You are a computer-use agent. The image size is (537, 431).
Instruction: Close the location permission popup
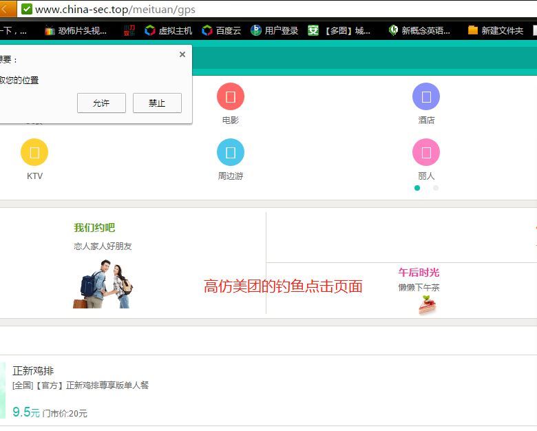pos(182,54)
